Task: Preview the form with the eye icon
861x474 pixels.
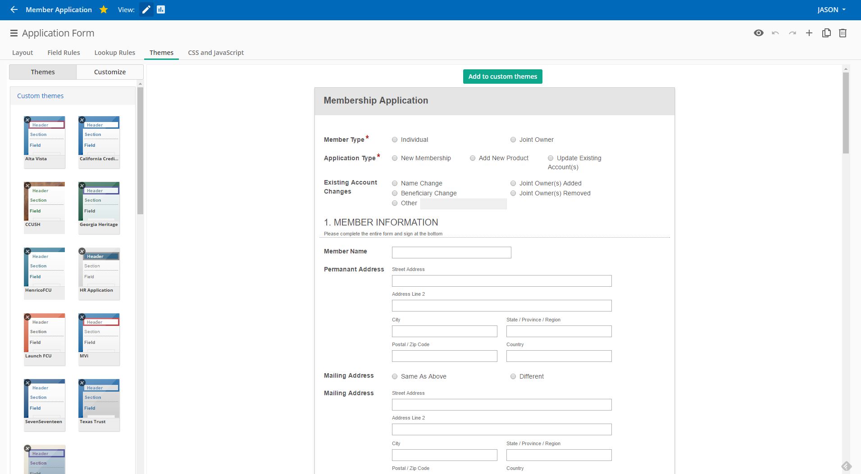Action: point(759,33)
